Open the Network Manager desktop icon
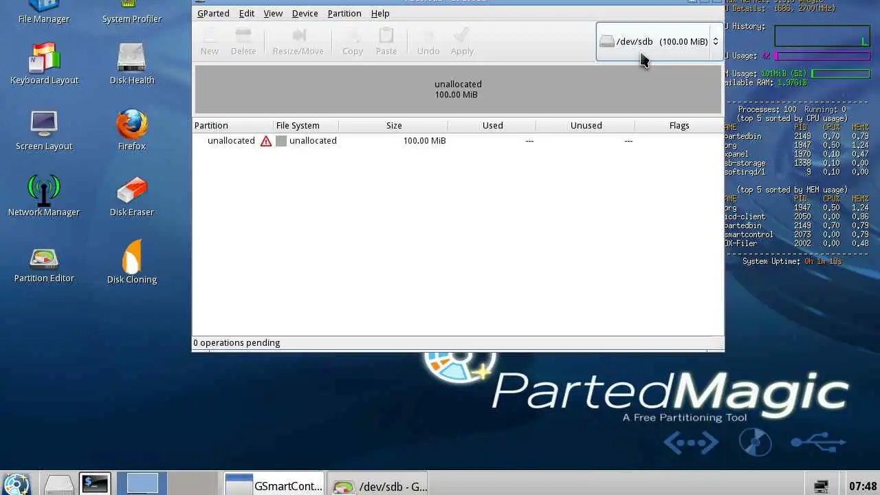This screenshot has height=495, width=880. [44, 197]
